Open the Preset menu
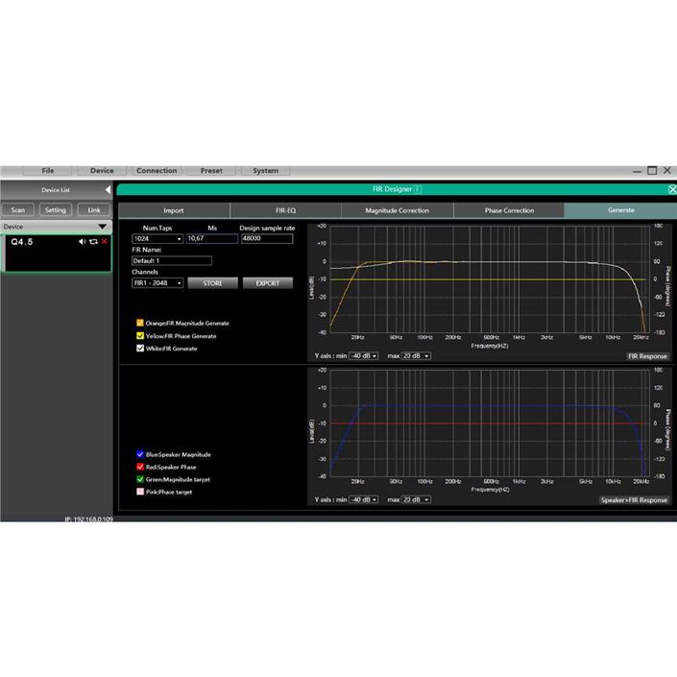The image size is (677, 677). tap(211, 171)
